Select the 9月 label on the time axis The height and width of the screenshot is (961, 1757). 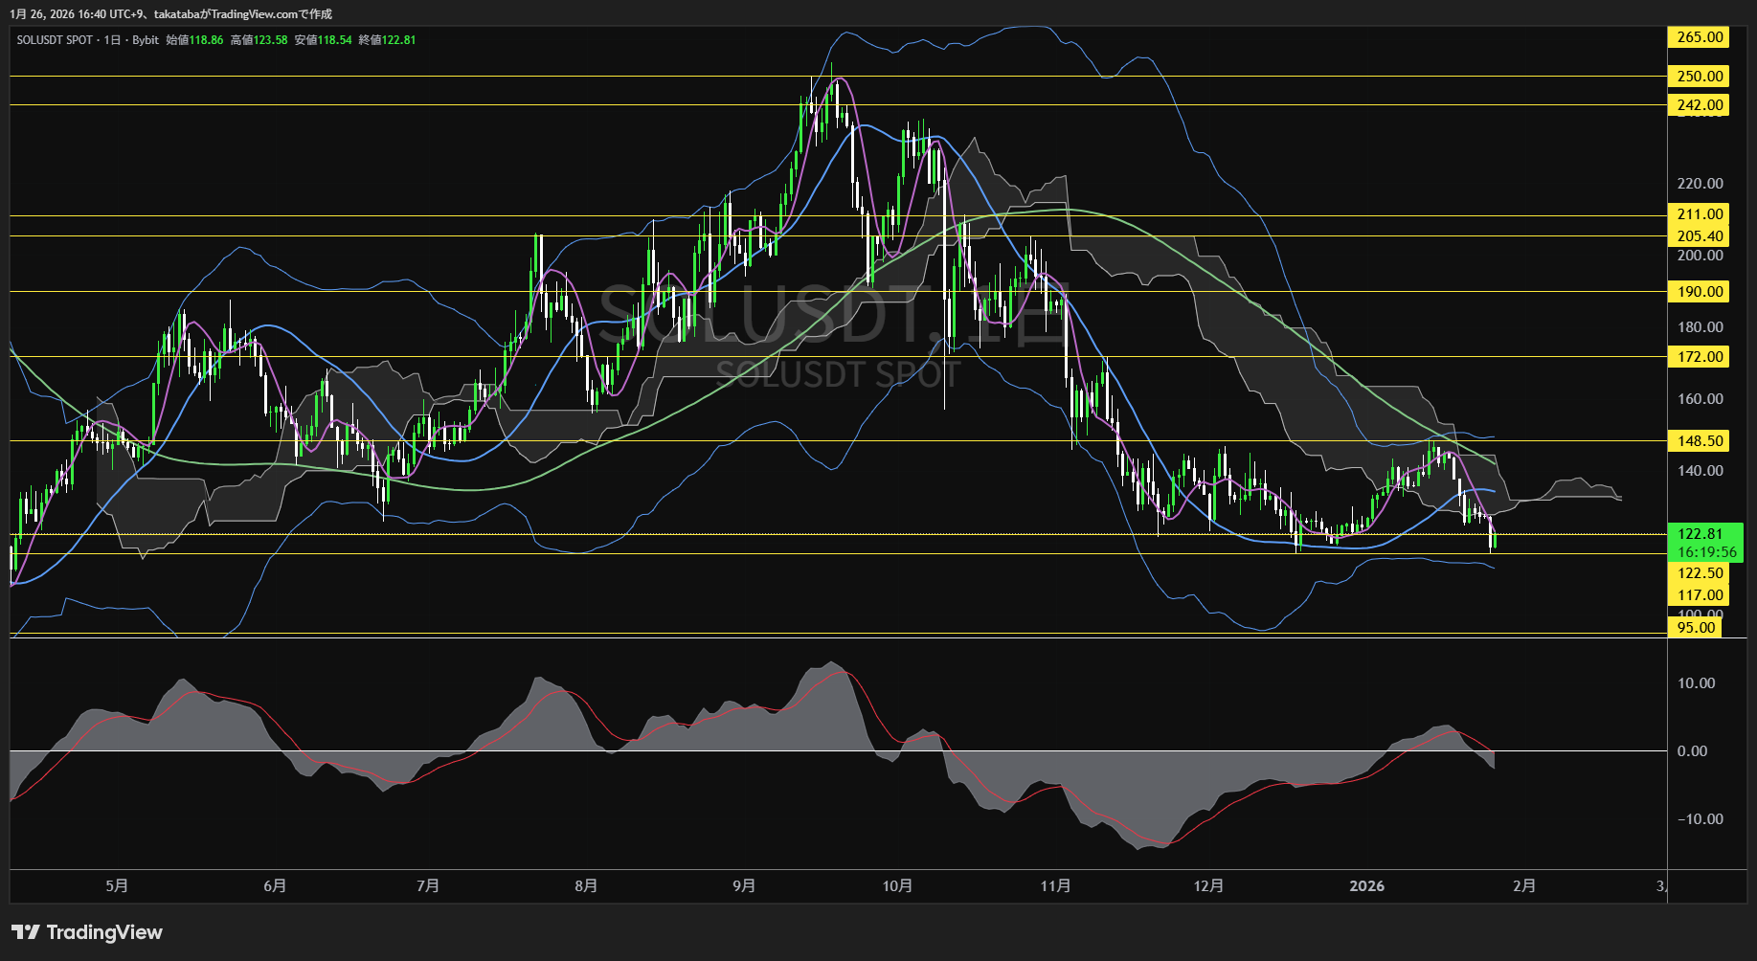pos(744,886)
